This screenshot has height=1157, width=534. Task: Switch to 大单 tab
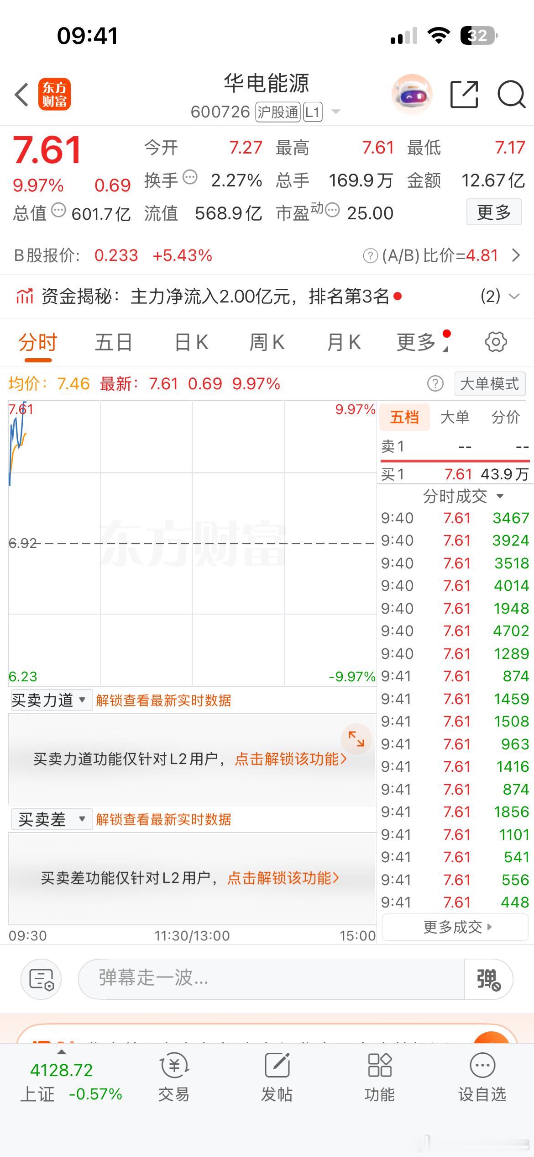pyautogui.click(x=455, y=417)
